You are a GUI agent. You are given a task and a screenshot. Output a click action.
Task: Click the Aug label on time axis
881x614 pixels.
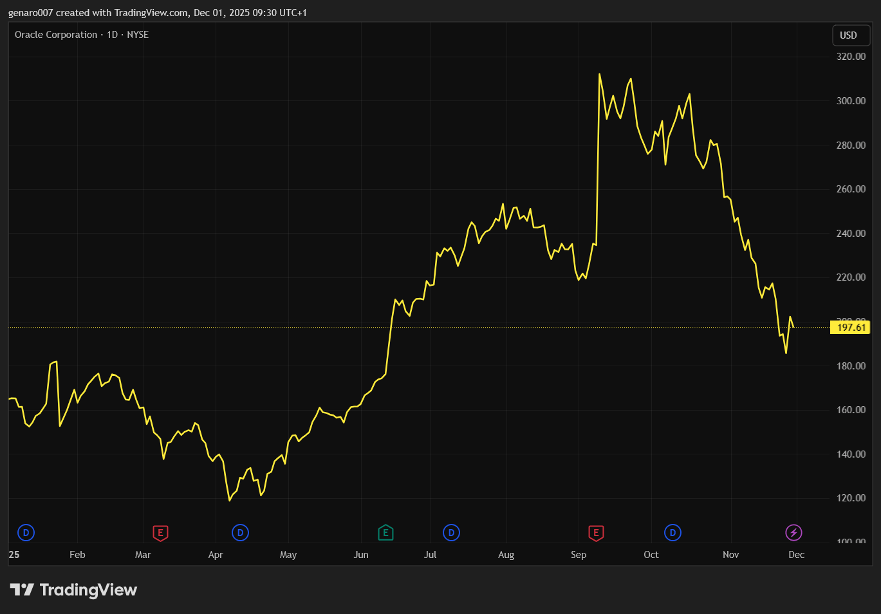(506, 555)
